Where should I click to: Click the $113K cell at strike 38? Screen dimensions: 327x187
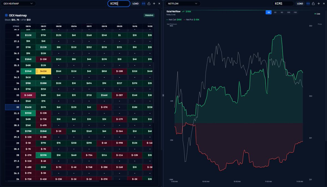click(28, 35)
